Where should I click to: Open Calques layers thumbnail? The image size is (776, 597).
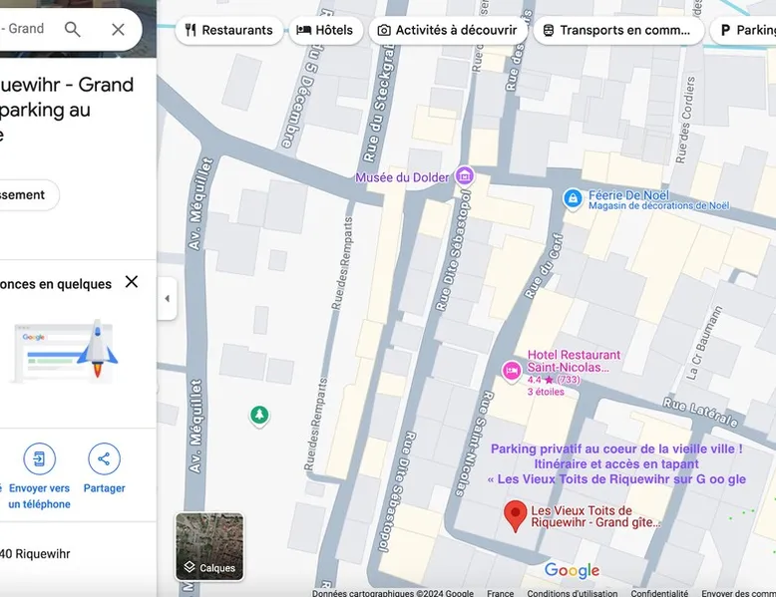coord(209,546)
